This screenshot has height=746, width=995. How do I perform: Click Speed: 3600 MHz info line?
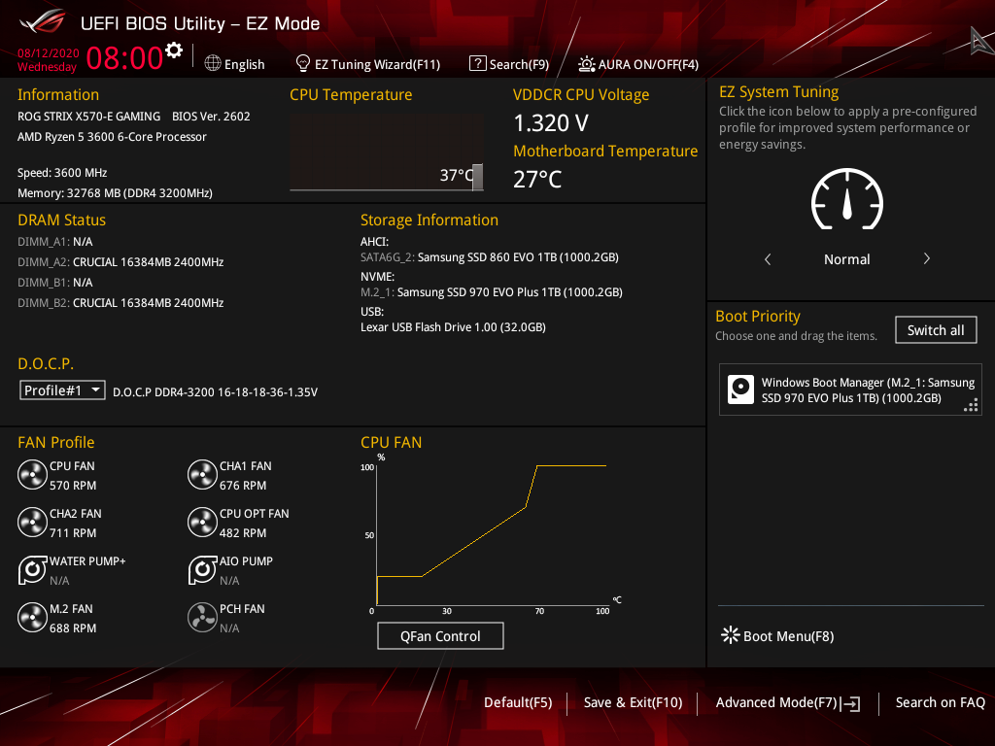pyautogui.click(x=62, y=172)
